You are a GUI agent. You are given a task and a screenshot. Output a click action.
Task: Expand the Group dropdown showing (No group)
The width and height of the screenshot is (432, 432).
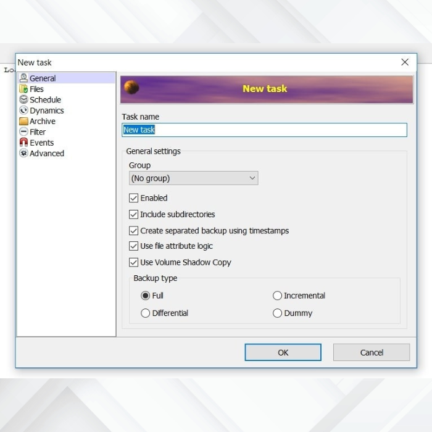(x=193, y=178)
